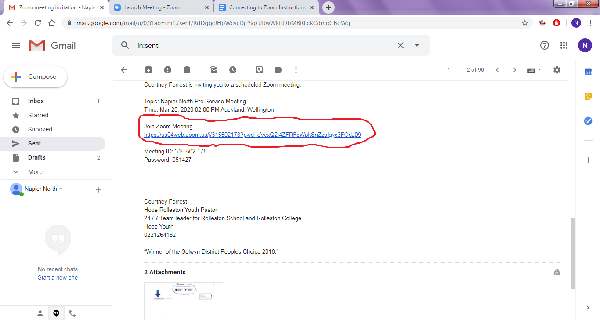Open the Chrome three-dot menu
The width and height of the screenshot is (600, 320).
click(x=591, y=23)
